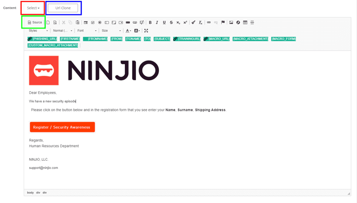Select the NINJIO logo image
This screenshot has width=357, height=203.
point(94,71)
